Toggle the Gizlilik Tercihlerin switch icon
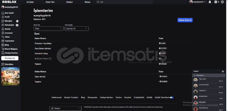 [172, 98]
